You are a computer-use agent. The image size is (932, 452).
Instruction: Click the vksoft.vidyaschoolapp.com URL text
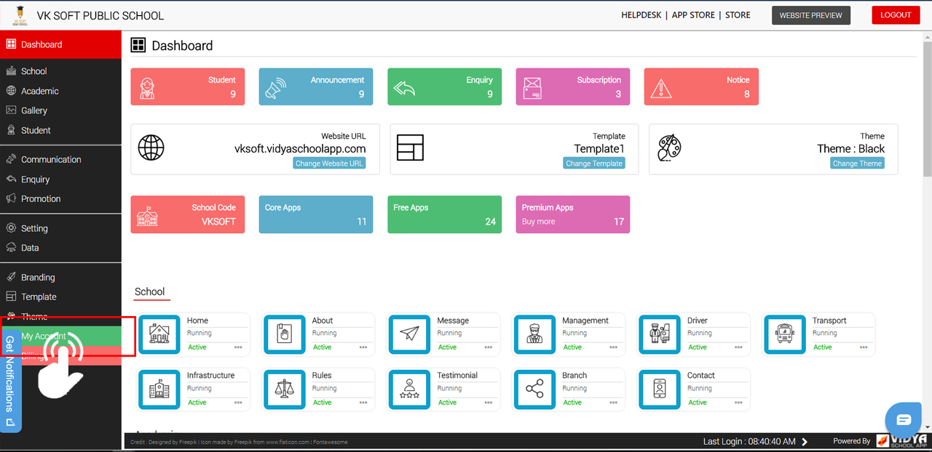[300, 148]
